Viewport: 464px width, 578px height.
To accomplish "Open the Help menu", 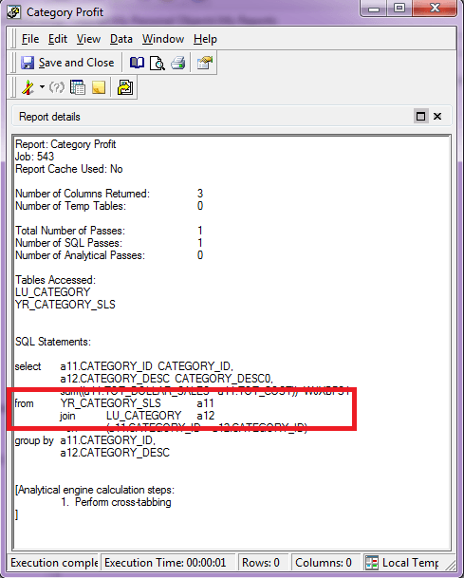I will point(205,39).
